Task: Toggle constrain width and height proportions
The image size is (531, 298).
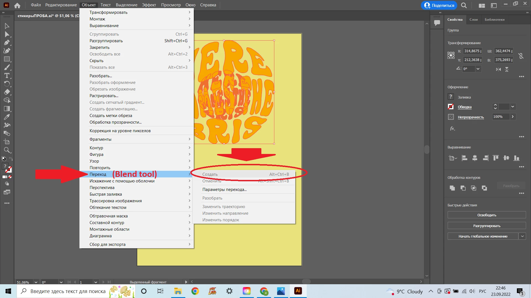Action: 521,56
